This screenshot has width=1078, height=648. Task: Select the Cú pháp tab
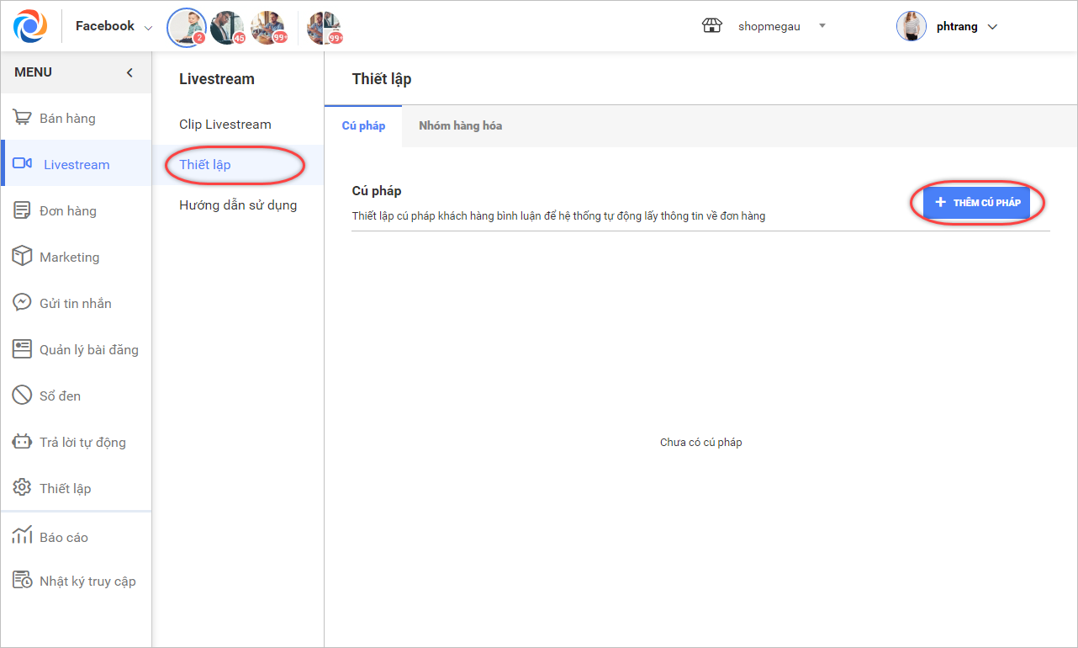click(x=363, y=126)
